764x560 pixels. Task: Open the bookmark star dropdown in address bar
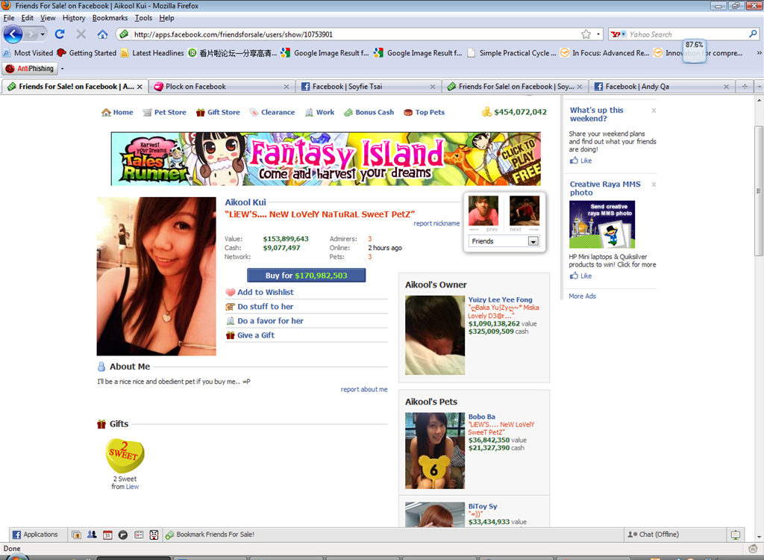click(598, 34)
